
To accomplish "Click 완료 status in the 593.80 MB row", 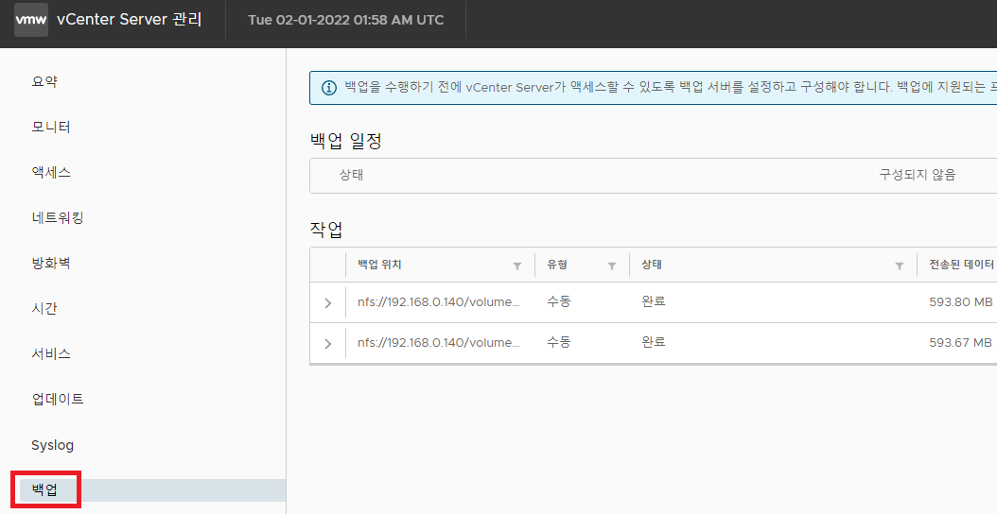I will (654, 301).
